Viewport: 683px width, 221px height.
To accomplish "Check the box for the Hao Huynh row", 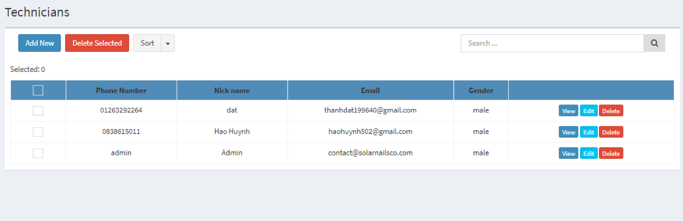I will click(38, 132).
